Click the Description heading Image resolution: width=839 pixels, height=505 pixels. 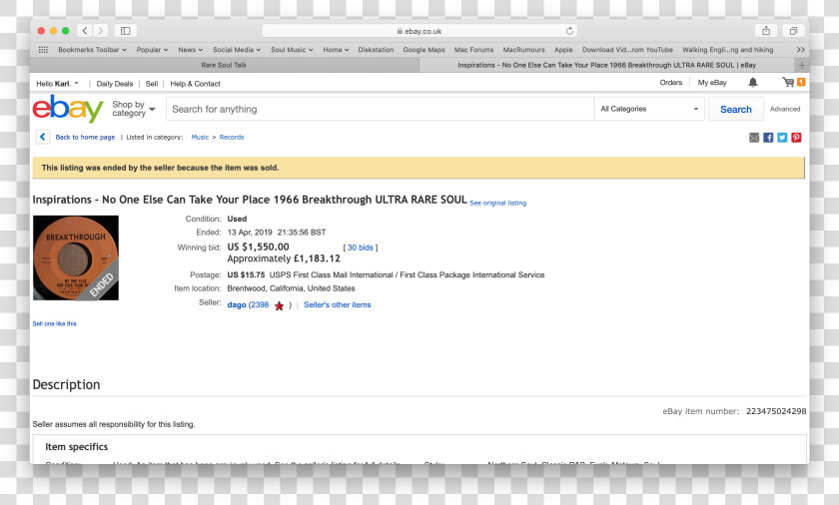(x=66, y=385)
